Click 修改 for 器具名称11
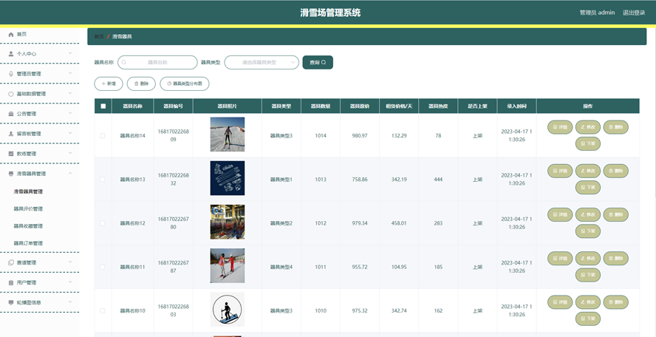 pyautogui.click(x=588, y=259)
